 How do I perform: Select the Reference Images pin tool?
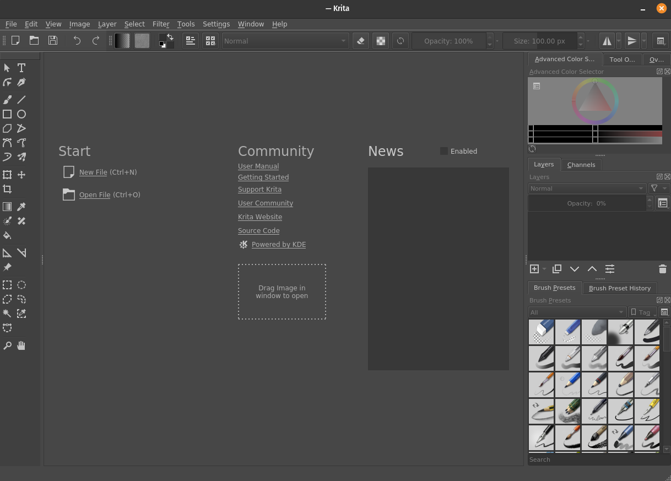[x=7, y=267]
